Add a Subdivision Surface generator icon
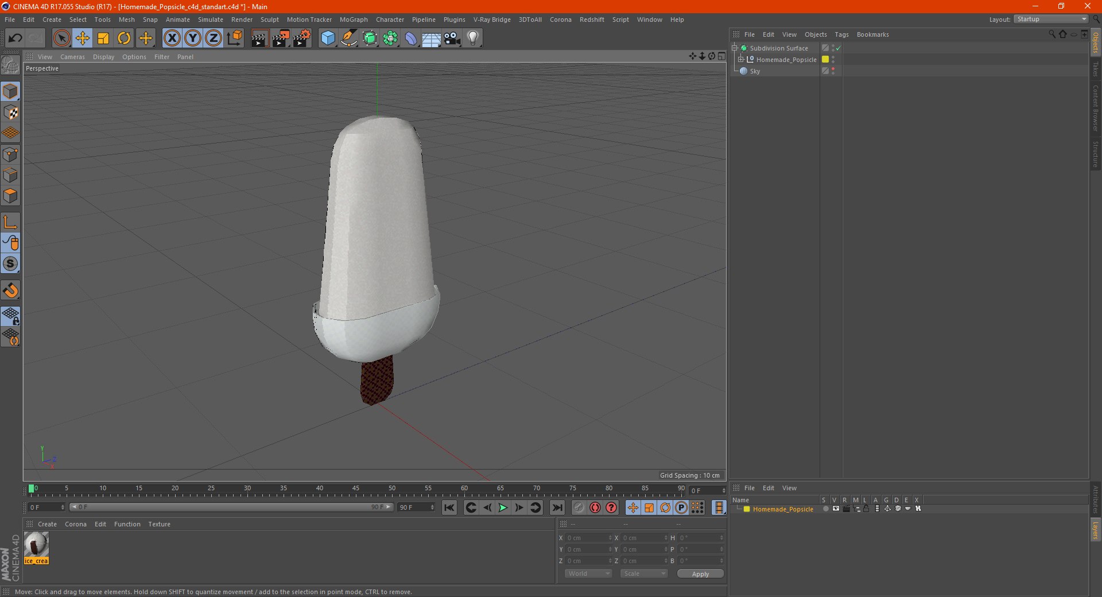1102x597 pixels. (x=370, y=38)
